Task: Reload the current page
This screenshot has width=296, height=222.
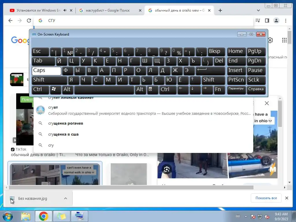Action: point(29,21)
